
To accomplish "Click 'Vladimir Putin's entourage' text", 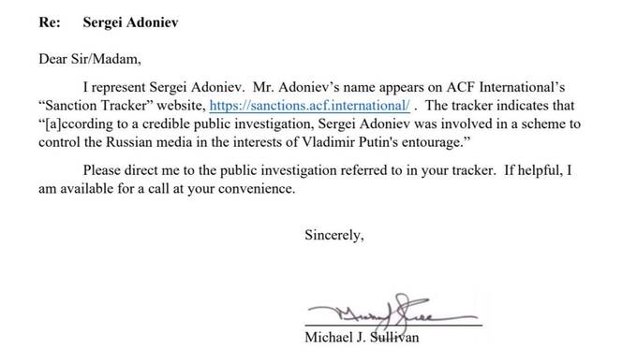I will [382, 142].
